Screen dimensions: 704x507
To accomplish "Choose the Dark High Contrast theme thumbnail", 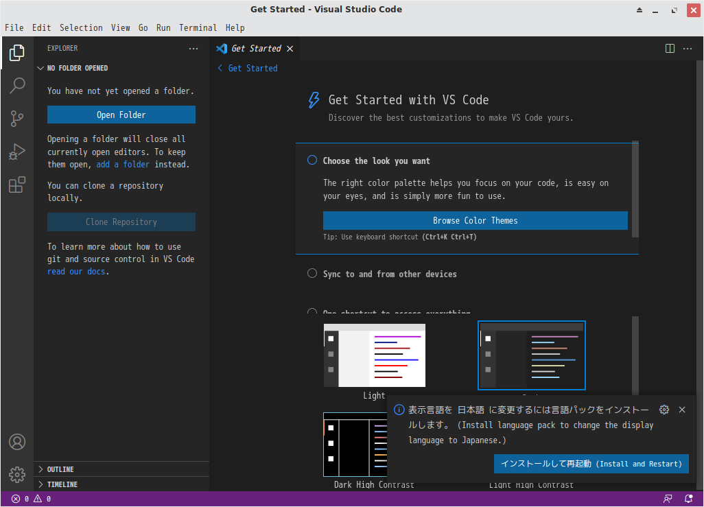I will click(x=355, y=445).
